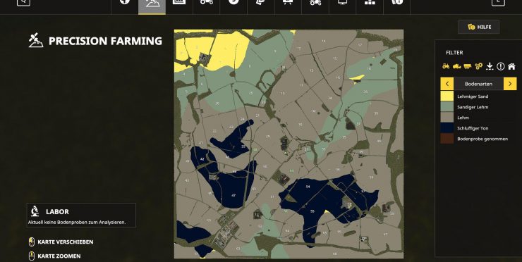Click the house buildings filter icon
This screenshot has height=262, width=522.
[511, 66]
